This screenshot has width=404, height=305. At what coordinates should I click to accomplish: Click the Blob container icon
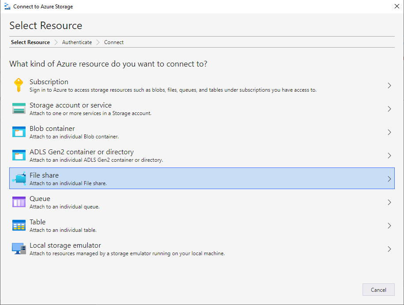(x=19, y=132)
